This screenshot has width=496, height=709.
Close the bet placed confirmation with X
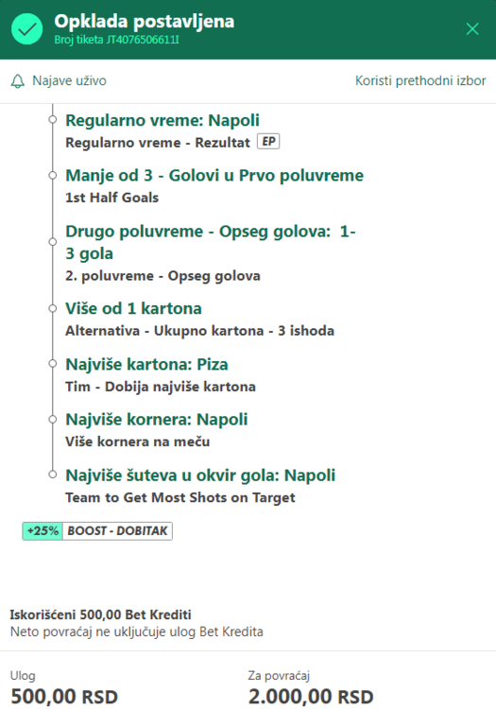pos(472,29)
